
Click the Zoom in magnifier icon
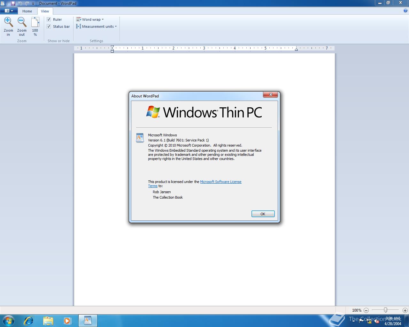tap(8, 22)
